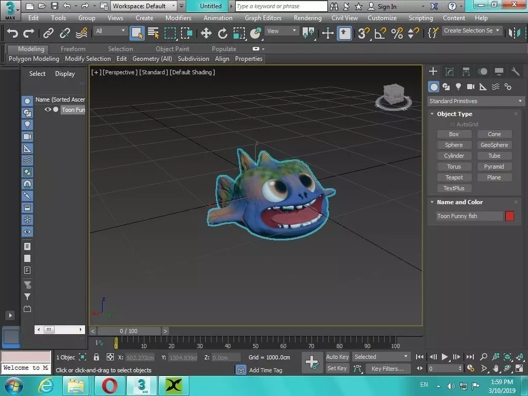
Task: Open the Polygon Modeling ribbon panel
Action: click(34, 59)
